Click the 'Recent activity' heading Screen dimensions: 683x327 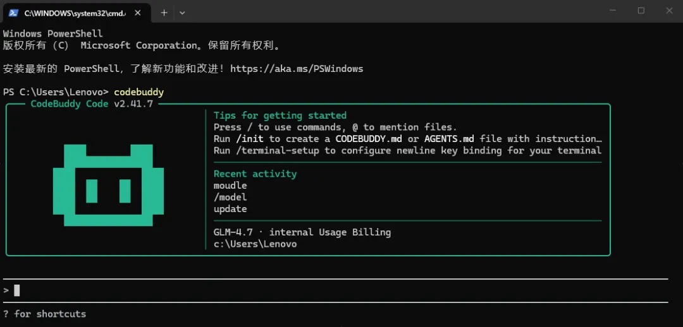tap(255, 174)
